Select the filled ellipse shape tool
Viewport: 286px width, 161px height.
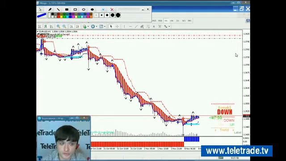(x=92, y=9)
